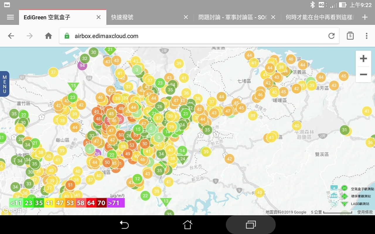Zoom in on the map
This screenshot has width=375, height=234.
(x=363, y=58)
